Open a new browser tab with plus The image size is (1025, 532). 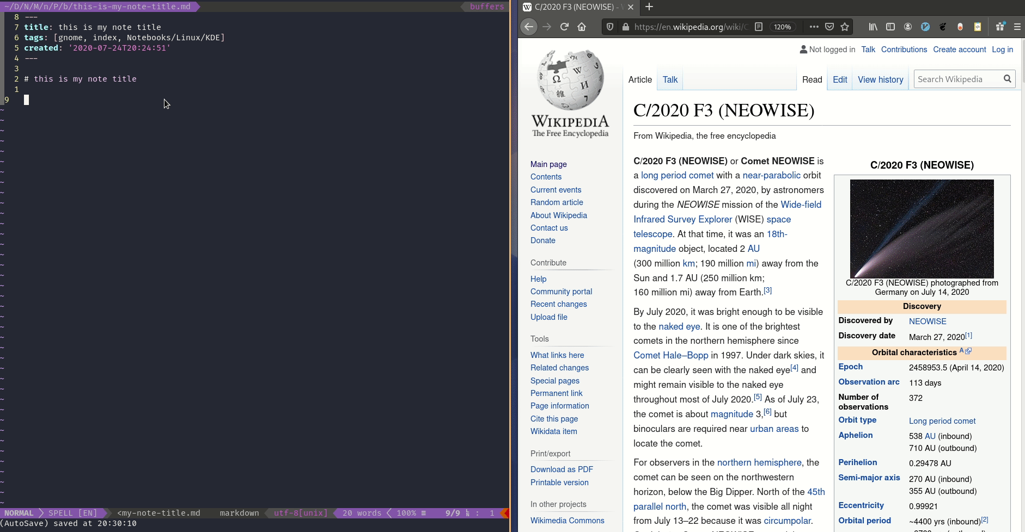[649, 7]
